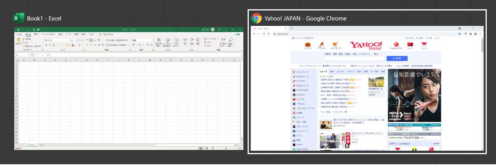
Task: Click the bookmark star in Chrome's address bar
Action: [459, 34]
